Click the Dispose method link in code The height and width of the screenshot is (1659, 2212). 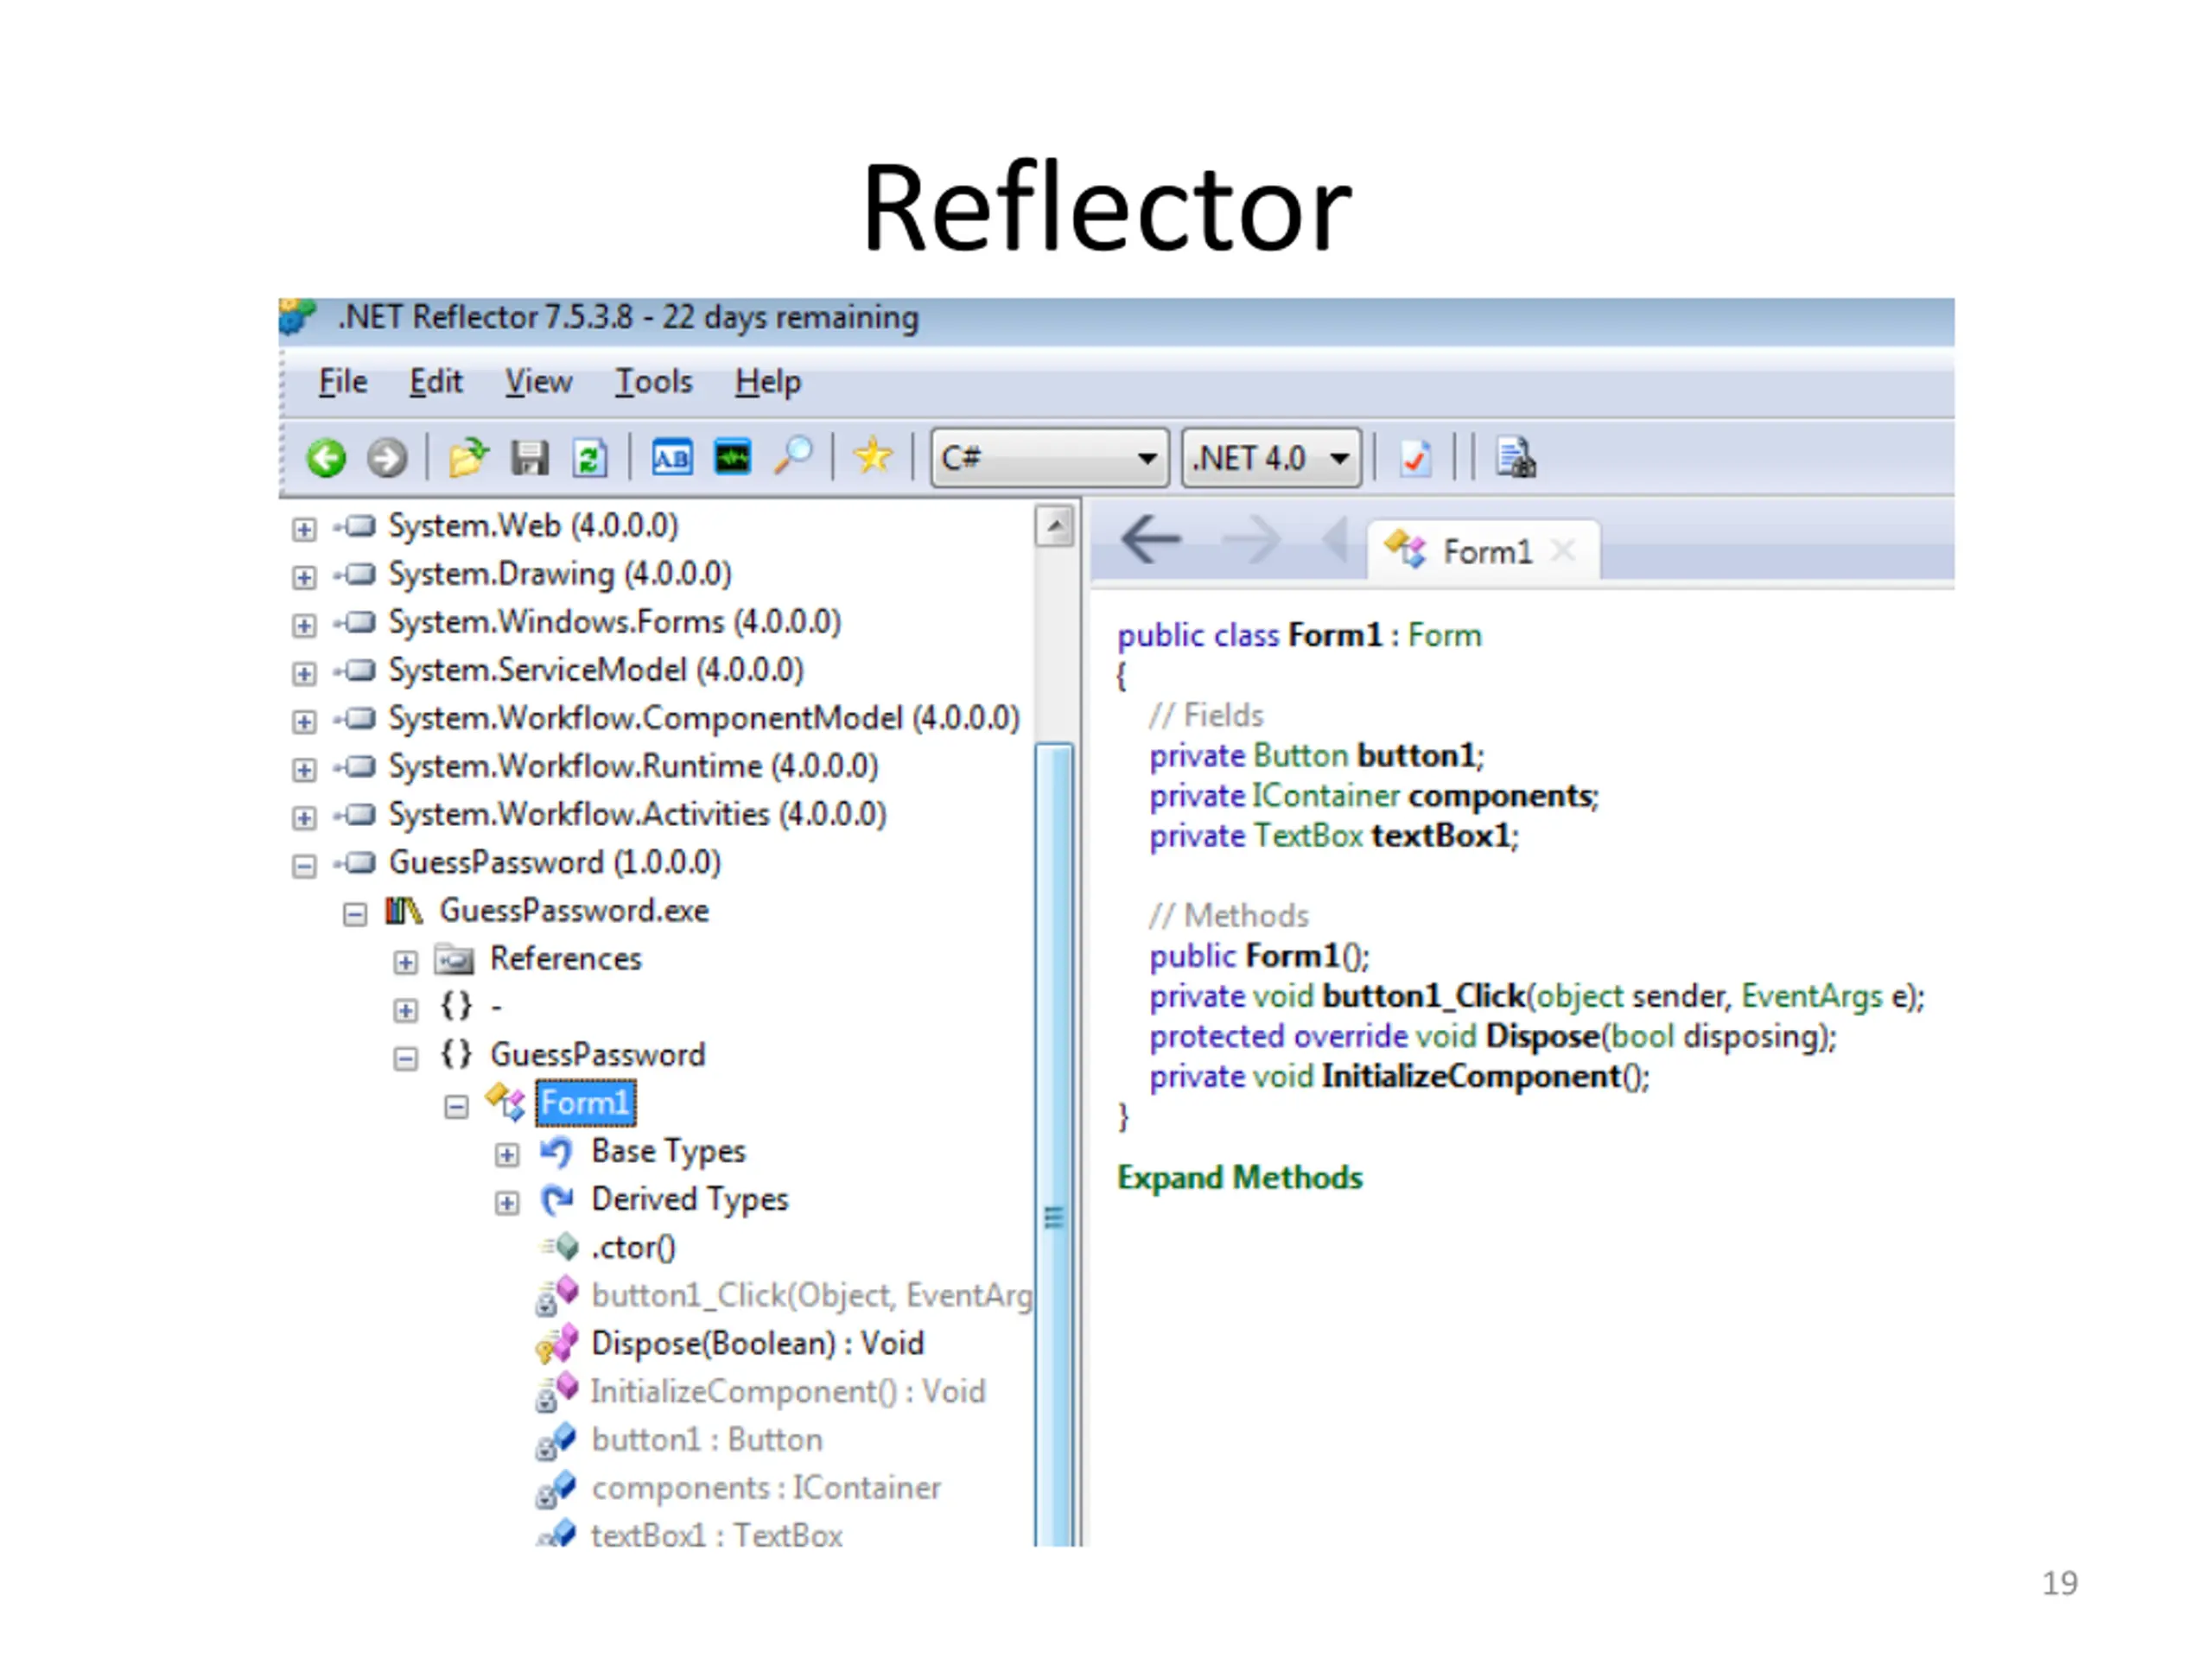point(1542,1036)
